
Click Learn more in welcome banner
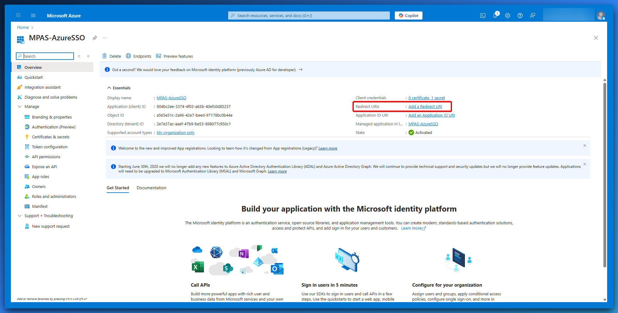(x=328, y=148)
